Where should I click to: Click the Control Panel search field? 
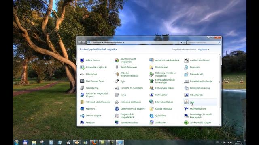204,42
